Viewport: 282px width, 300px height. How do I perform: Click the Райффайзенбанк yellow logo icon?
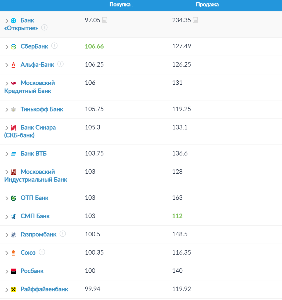point(13,290)
